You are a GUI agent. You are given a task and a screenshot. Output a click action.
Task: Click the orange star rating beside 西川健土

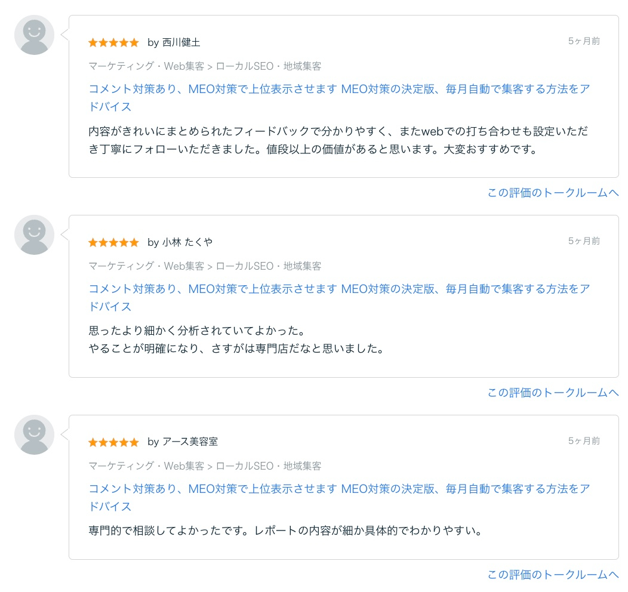click(113, 42)
